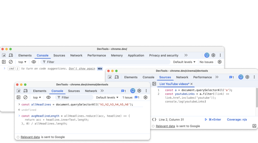Image resolution: width=258 pixels, height=143 pixels.
Task: Close List YouTube videos snippet tab
Action: click(191, 84)
